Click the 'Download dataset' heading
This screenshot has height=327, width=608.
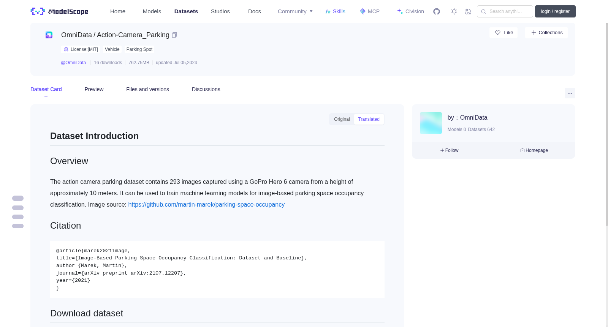(x=87, y=313)
